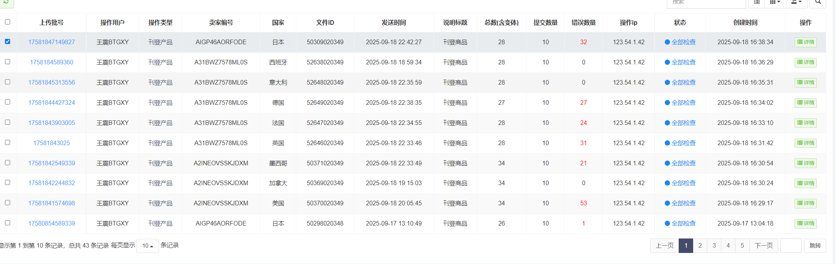835x264 pixels.
Task: Uncheck the checkbox for batch 17581847149827
Action: 8,42
